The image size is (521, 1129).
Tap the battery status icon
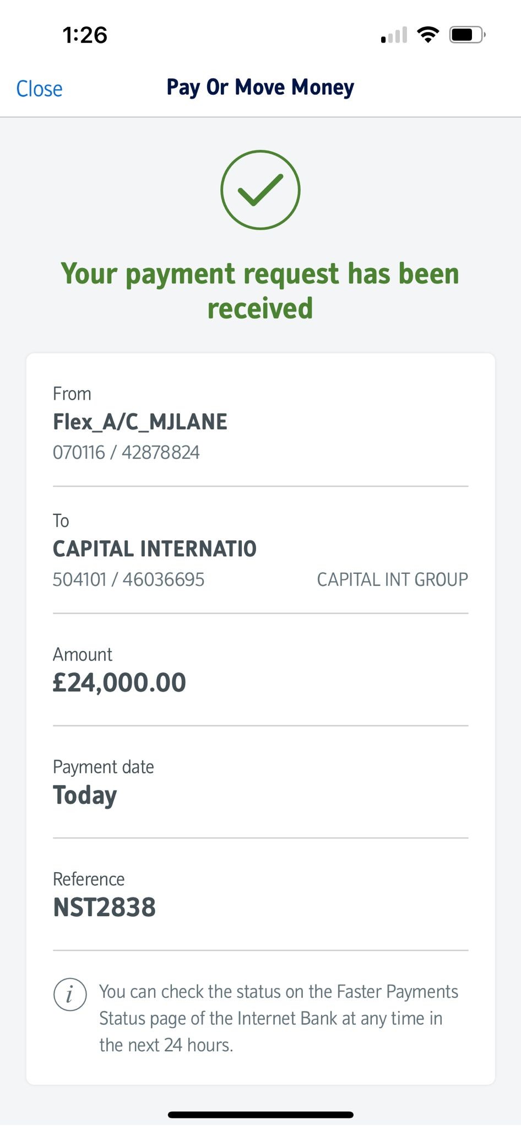[x=466, y=35]
